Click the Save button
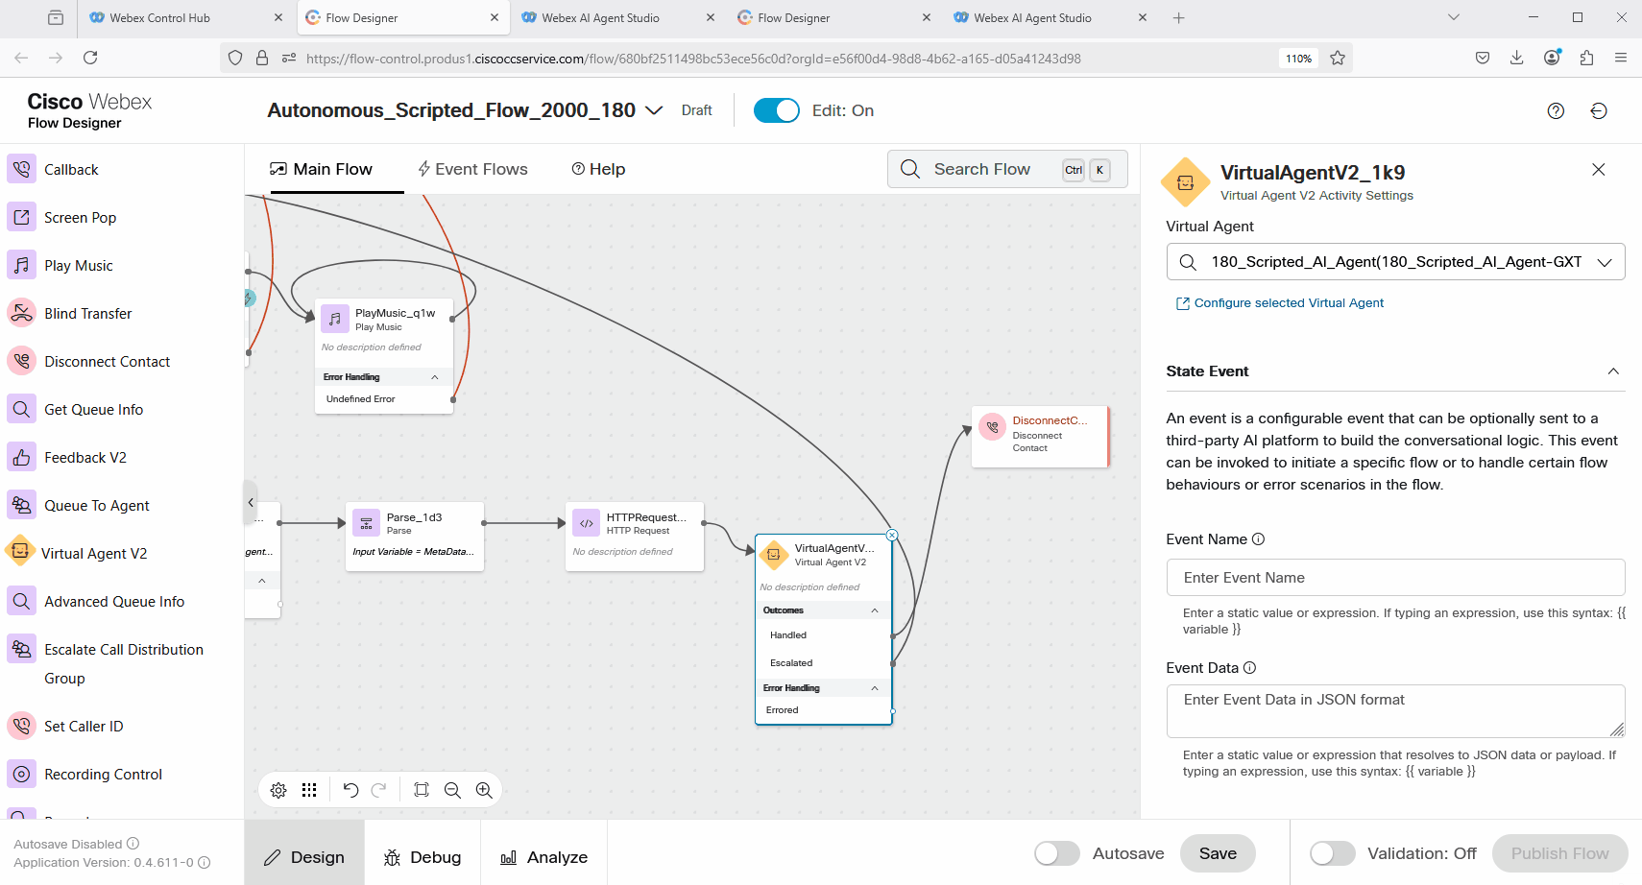This screenshot has width=1642, height=885. pos(1218,853)
